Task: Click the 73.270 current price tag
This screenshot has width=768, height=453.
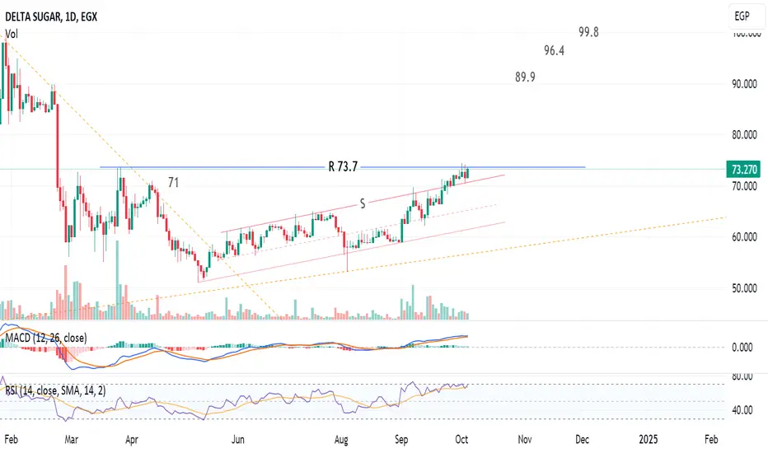Action: pos(744,170)
